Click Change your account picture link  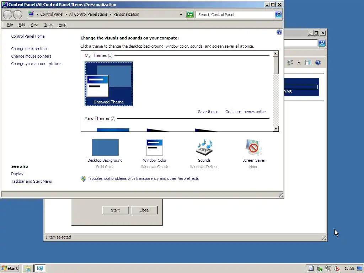click(x=36, y=64)
